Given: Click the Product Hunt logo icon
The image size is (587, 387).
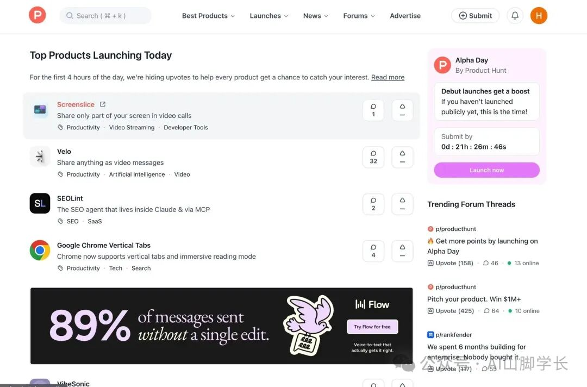Looking at the screenshot, I should click(x=38, y=16).
